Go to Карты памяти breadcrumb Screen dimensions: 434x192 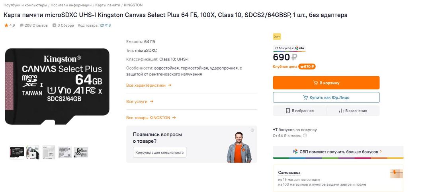pyautogui.click(x=107, y=5)
